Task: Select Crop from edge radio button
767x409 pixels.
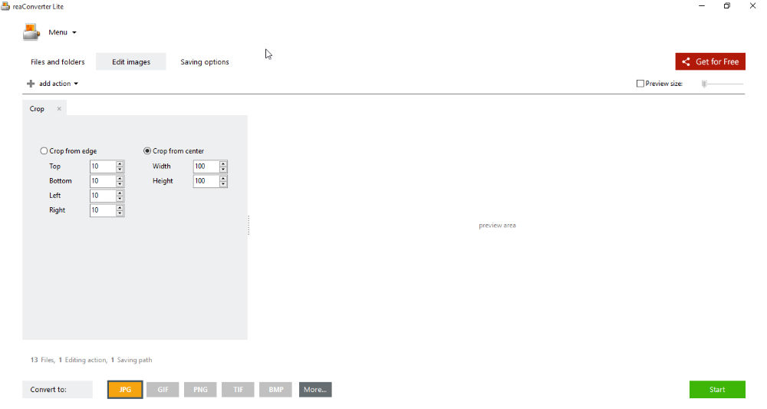Action: (44, 151)
